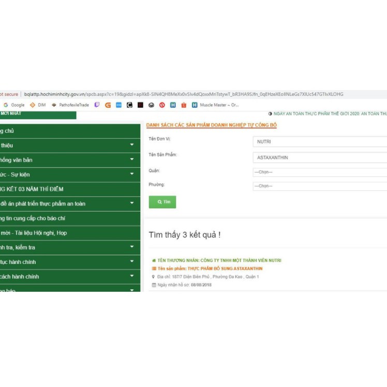Open the CÔNG TY TNHH MỘT THÀNH VIÊN NUTRI result
The width and height of the screenshot is (387, 387).
tap(219, 261)
